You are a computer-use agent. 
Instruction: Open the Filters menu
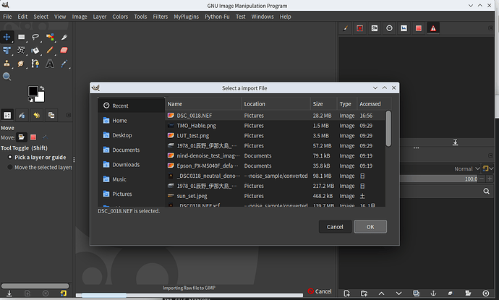click(x=160, y=16)
